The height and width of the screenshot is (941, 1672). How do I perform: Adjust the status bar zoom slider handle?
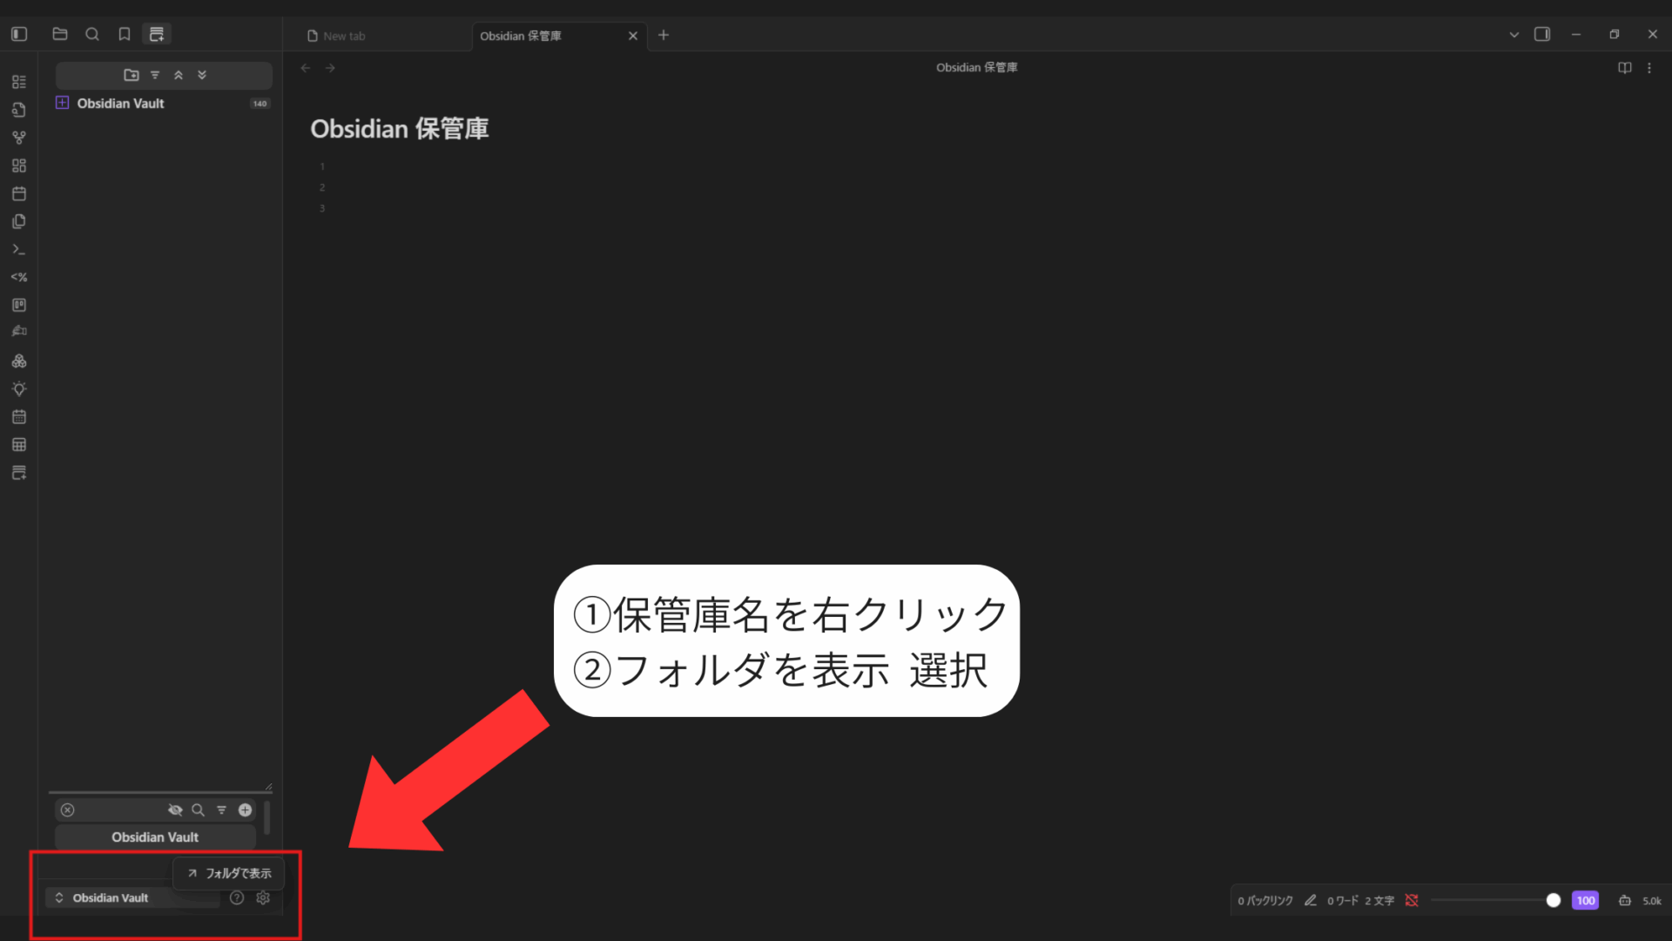click(1553, 901)
